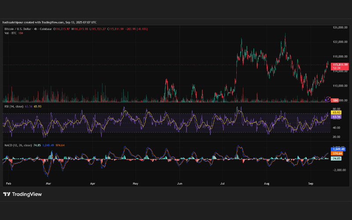Click the Feb label on time axis

pyautogui.click(x=8, y=183)
